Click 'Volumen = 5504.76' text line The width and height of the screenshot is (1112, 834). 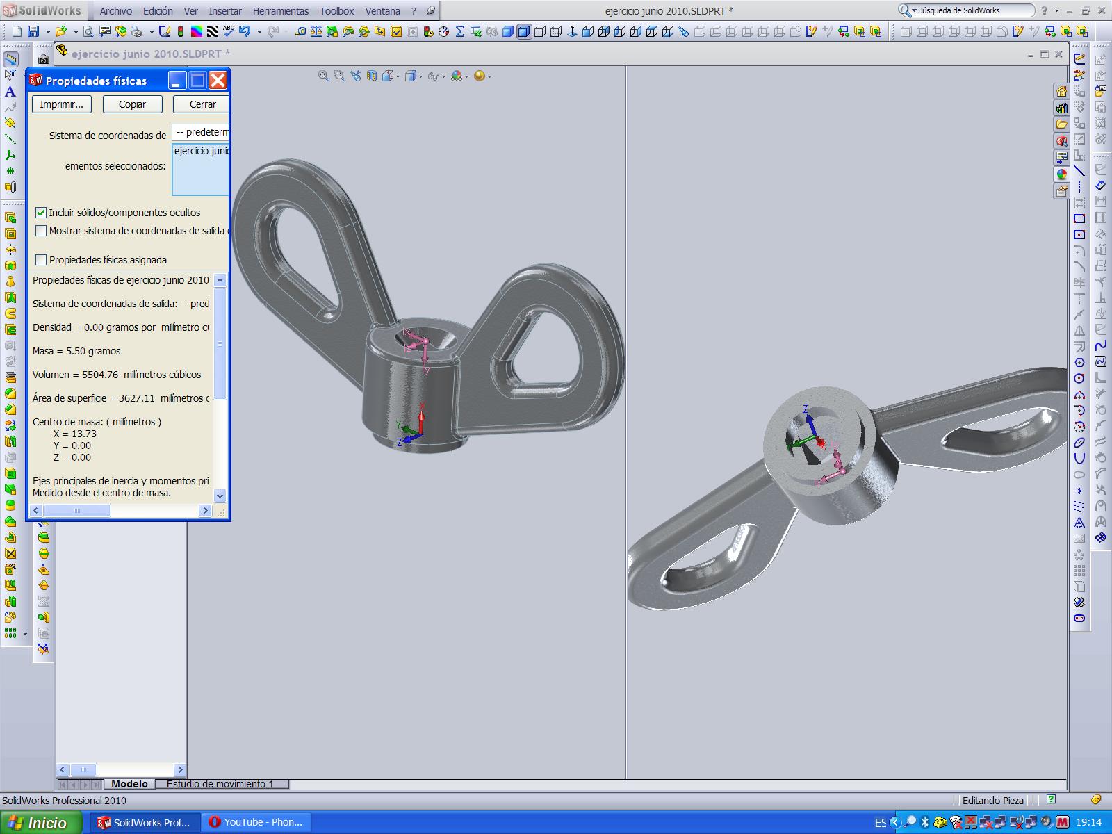pos(117,375)
